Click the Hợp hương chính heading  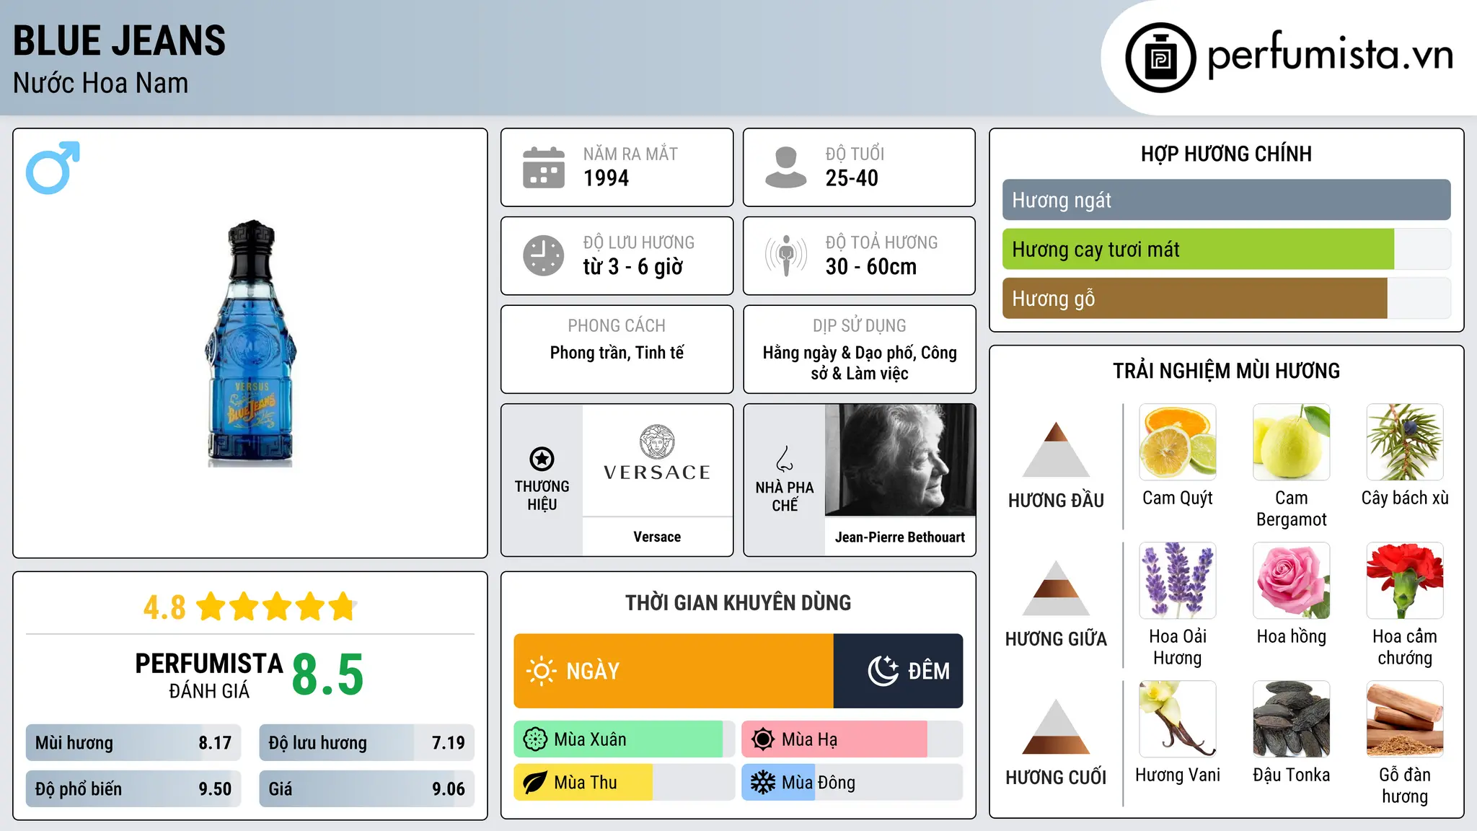coord(1226,154)
